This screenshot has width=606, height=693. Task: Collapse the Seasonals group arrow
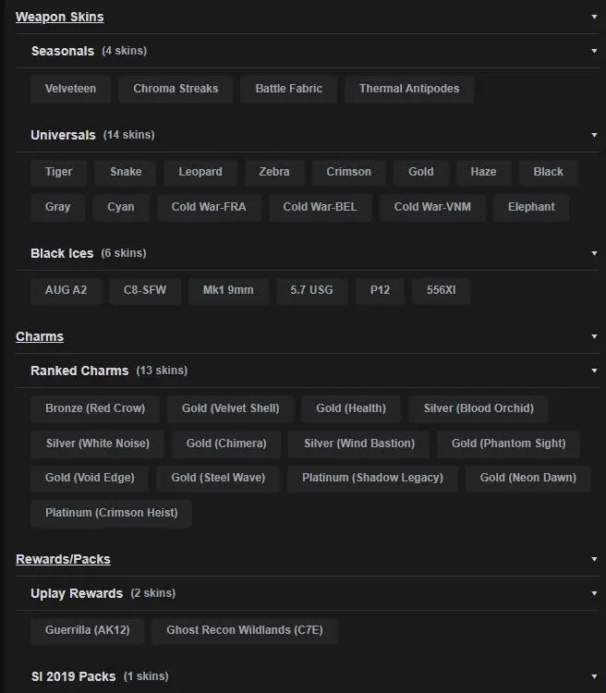(594, 51)
